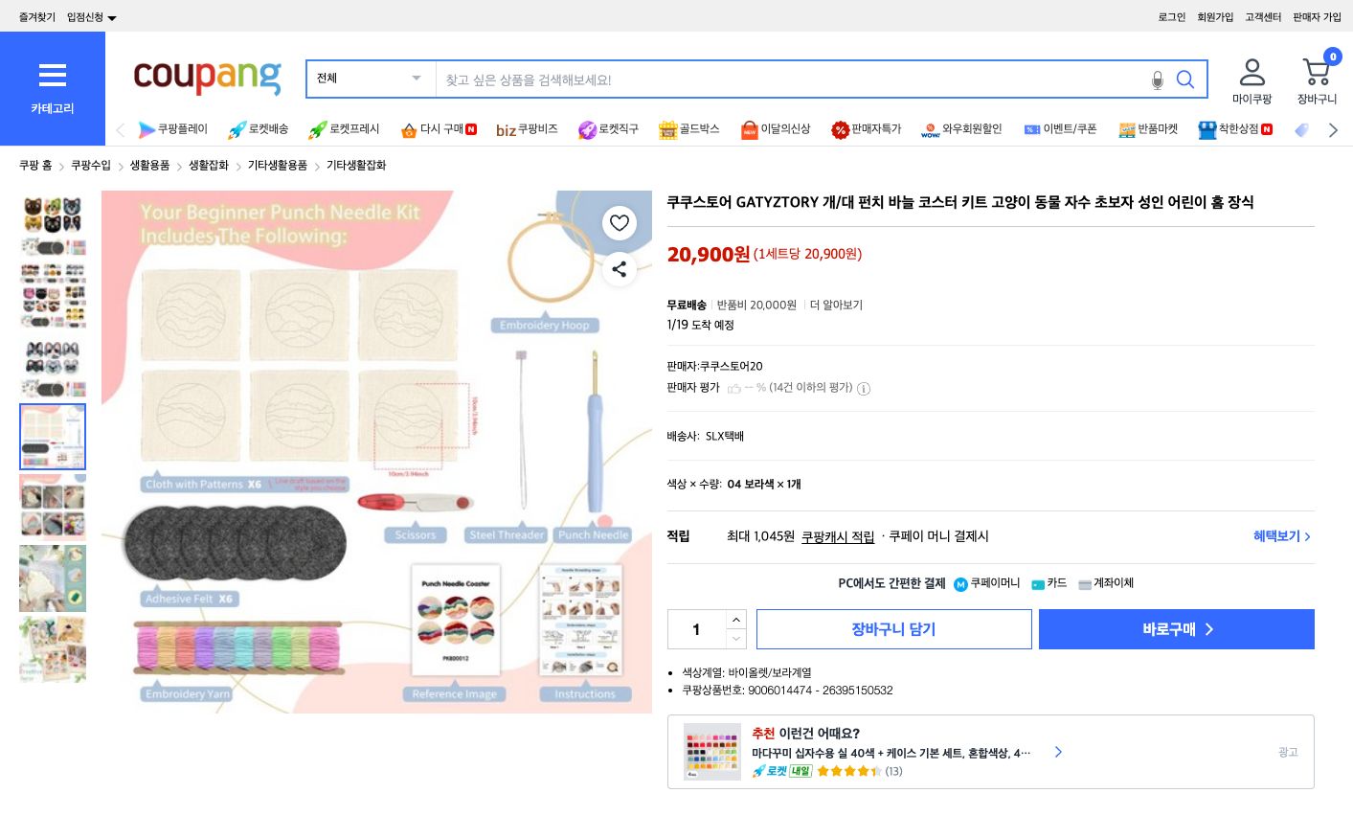Select 로켓프레시 in the navigation bar
Viewport: 1353px width, 816px height.
(x=345, y=129)
